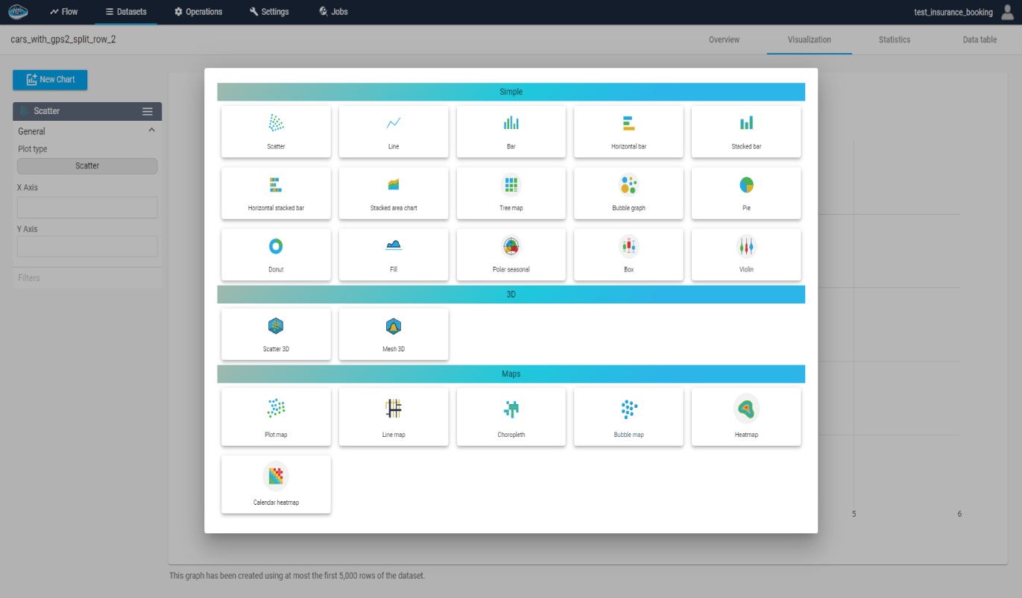Screen dimensions: 1022x598
Task: Pick the Polar seasonal chart icon
Action: (x=511, y=246)
